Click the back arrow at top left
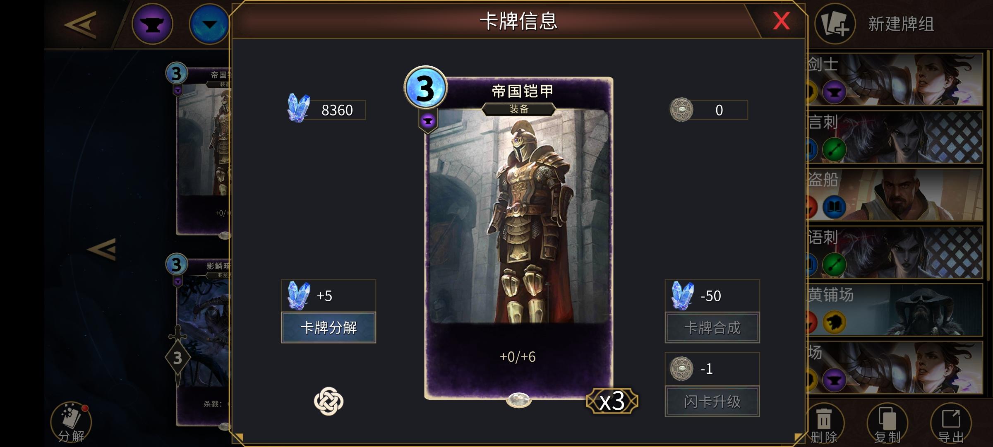 (80, 25)
